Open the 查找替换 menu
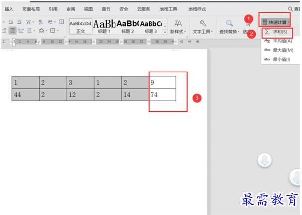The image size is (302, 215). [x=229, y=27]
